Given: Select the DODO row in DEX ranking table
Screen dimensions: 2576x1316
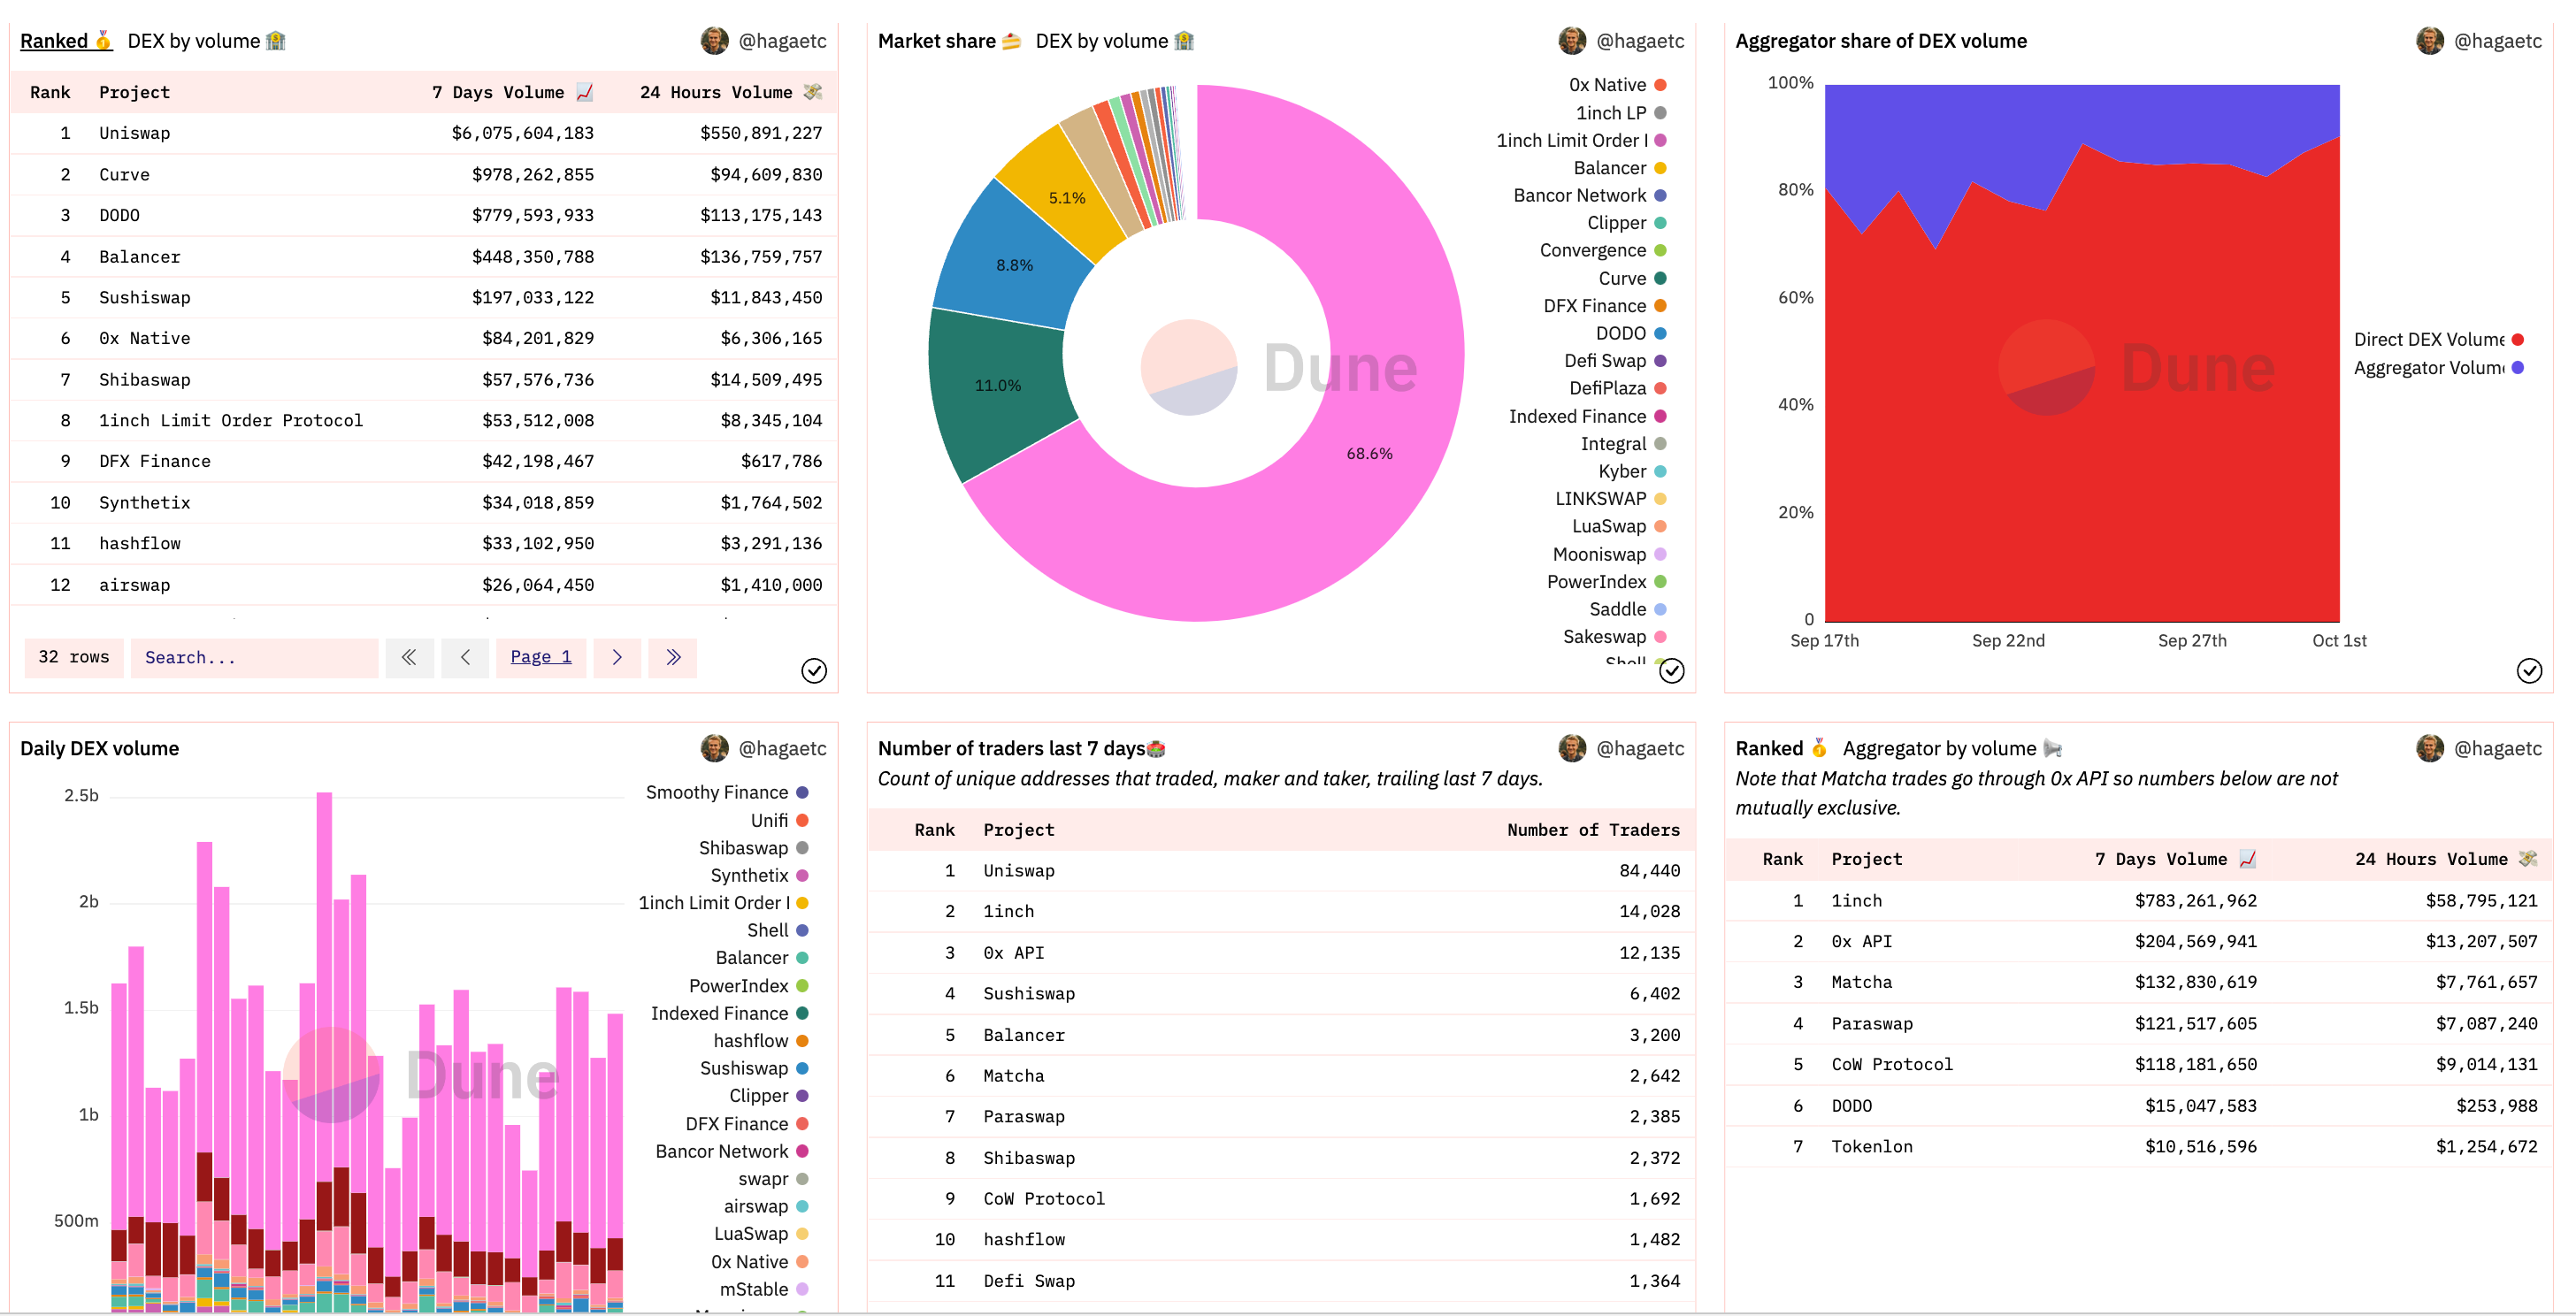Looking at the screenshot, I should [424, 215].
